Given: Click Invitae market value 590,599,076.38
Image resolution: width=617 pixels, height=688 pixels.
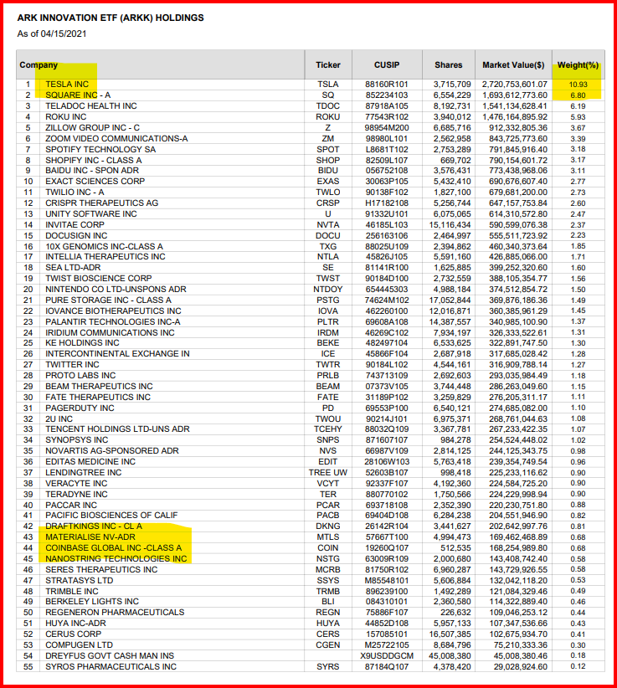Looking at the screenshot, I should [518, 224].
